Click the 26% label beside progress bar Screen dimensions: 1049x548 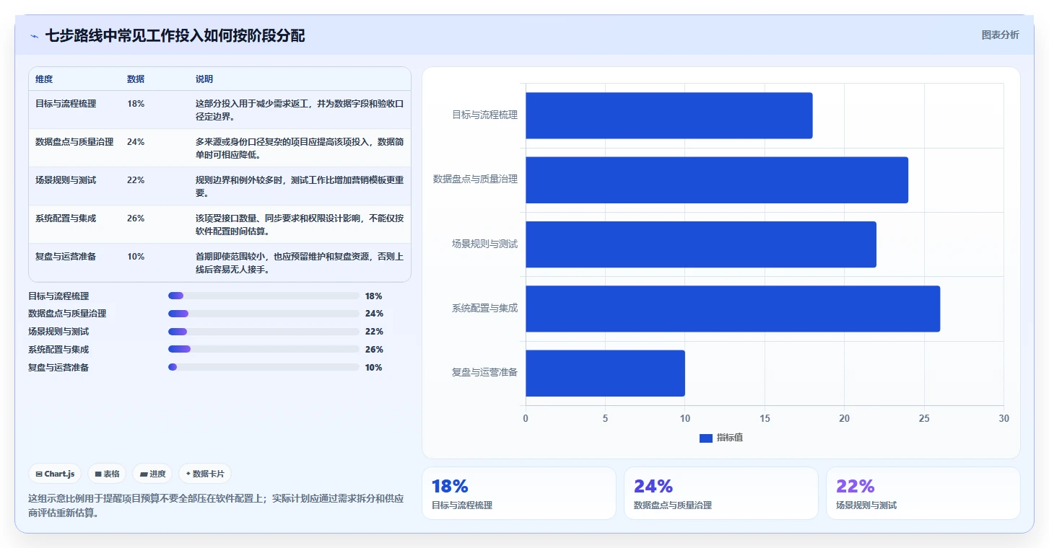[x=374, y=350]
